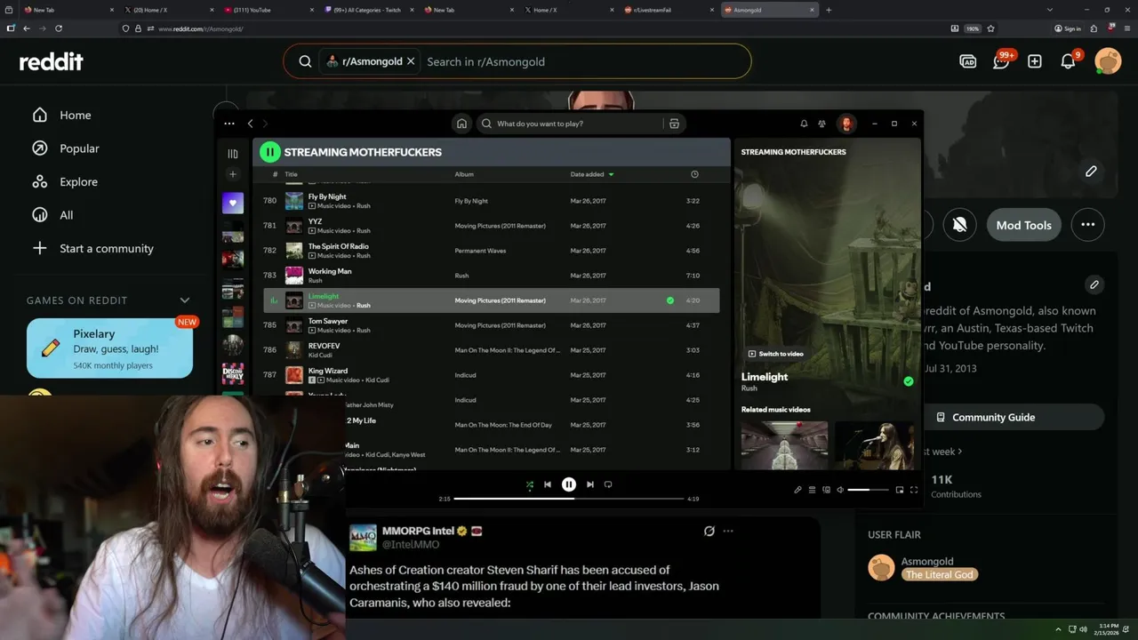Viewport: 1138px width, 640px height.
Task: Skip to previous track in Spotify
Action: coord(548,484)
